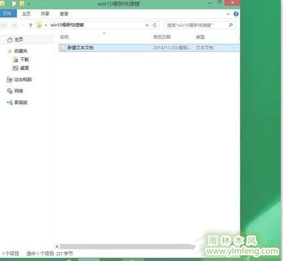Select the 新建文本文档 file
Screen dimensions: 283x261
pyautogui.click(x=150, y=48)
